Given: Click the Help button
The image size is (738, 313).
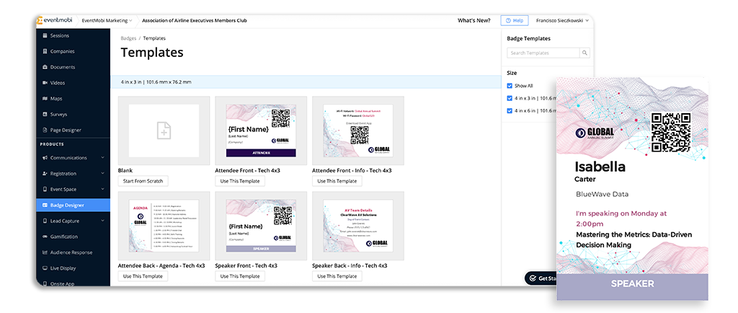Looking at the screenshot, I should tap(515, 21).
